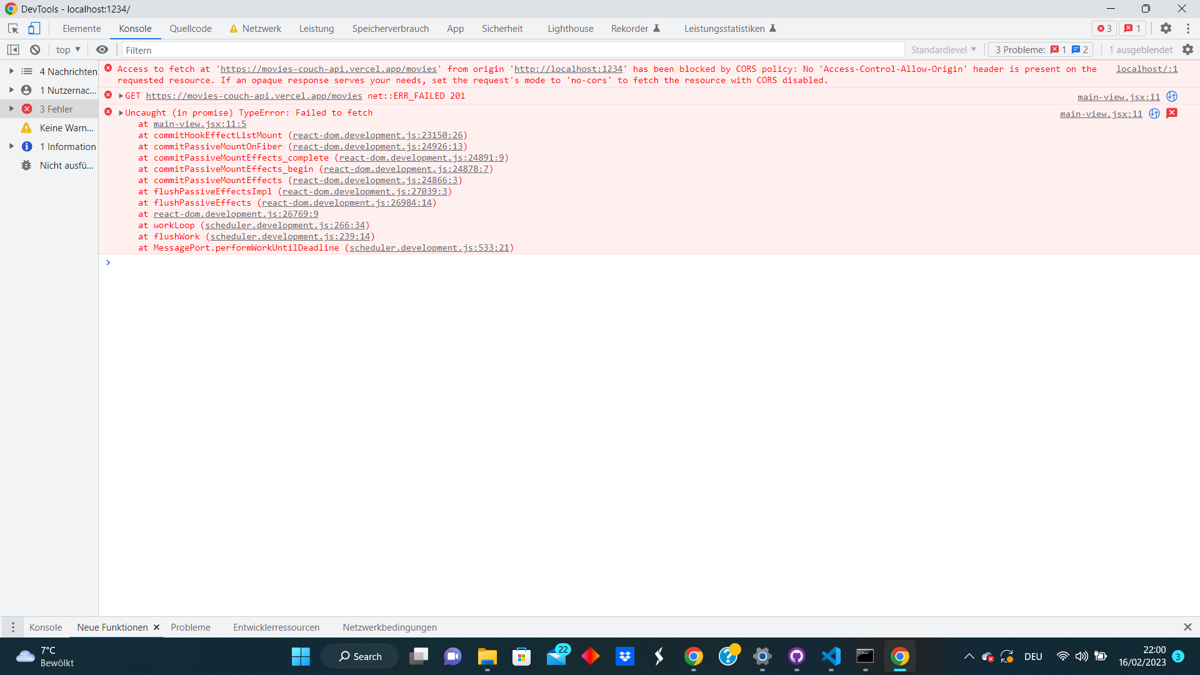Screen dimensions: 1200x675
Task: Open the Entwicklerressourcen drawer tab
Action: click(x=276, y=627)
